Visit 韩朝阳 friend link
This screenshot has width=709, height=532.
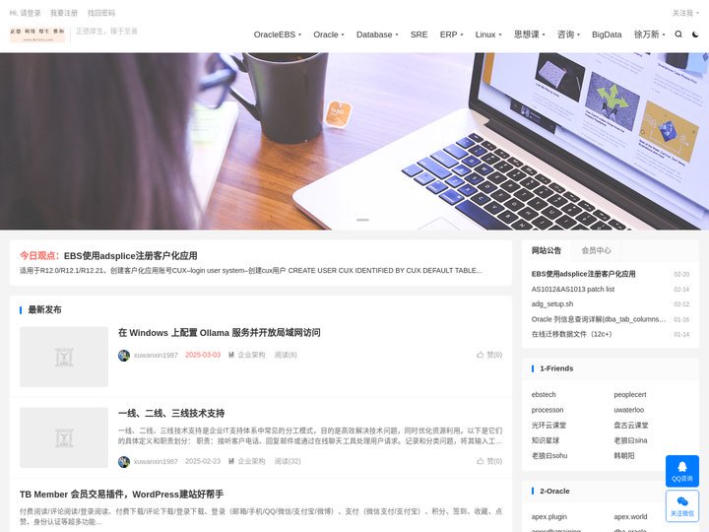624,455
